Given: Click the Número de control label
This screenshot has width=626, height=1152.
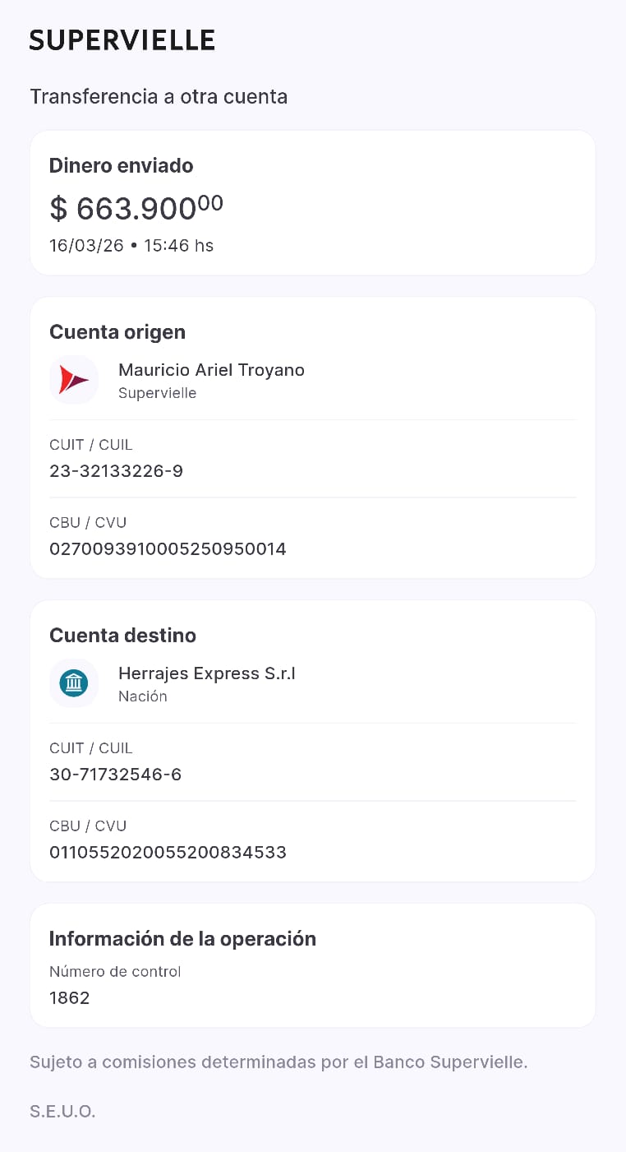Looking at the screenshot, I should (115, 971).
